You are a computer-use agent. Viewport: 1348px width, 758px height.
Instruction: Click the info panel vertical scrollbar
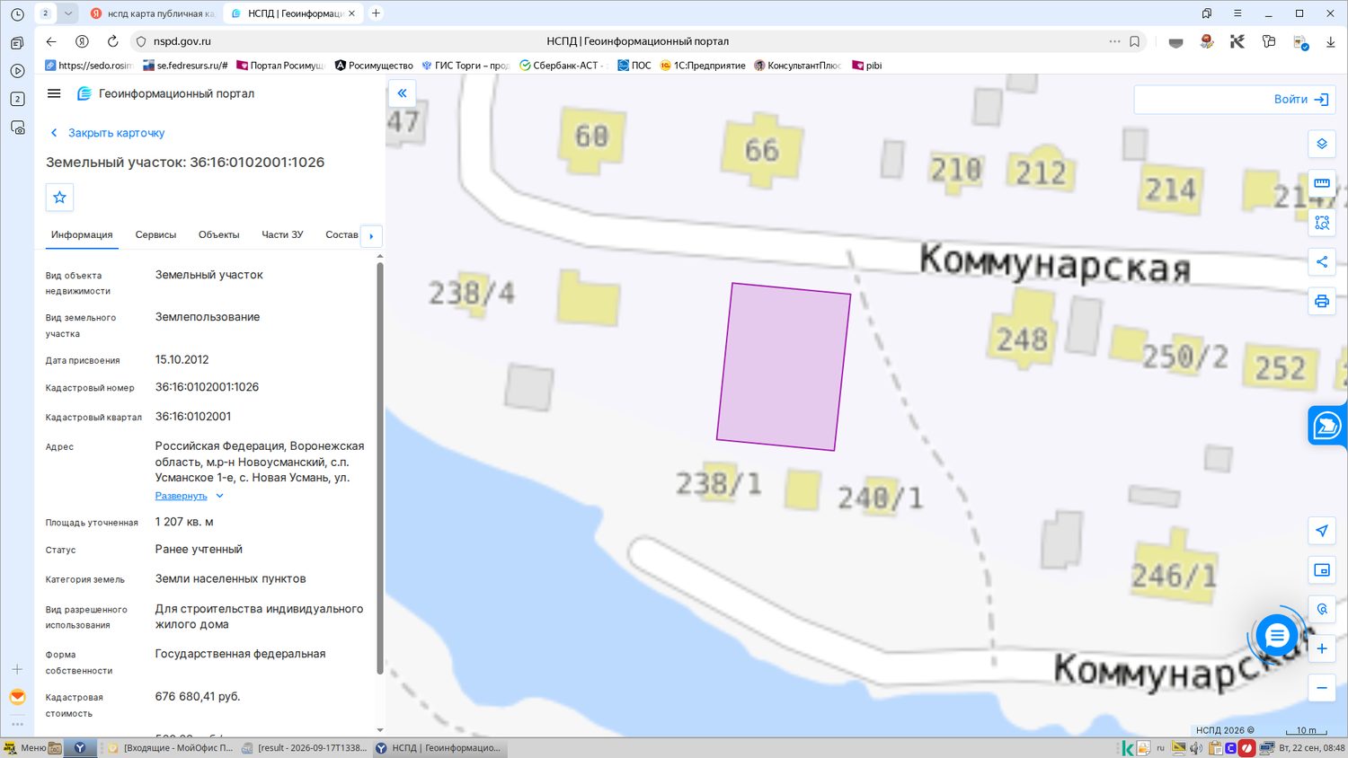(x=379, y=467)
